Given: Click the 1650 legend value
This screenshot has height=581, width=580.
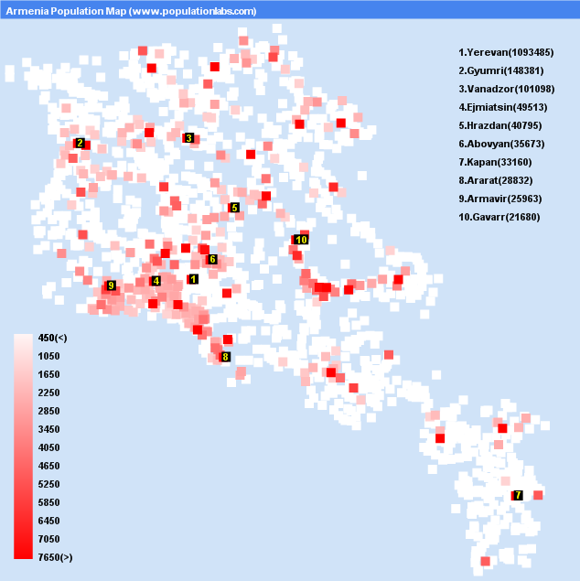Looking at the screenshot, I should click(48, 374).
